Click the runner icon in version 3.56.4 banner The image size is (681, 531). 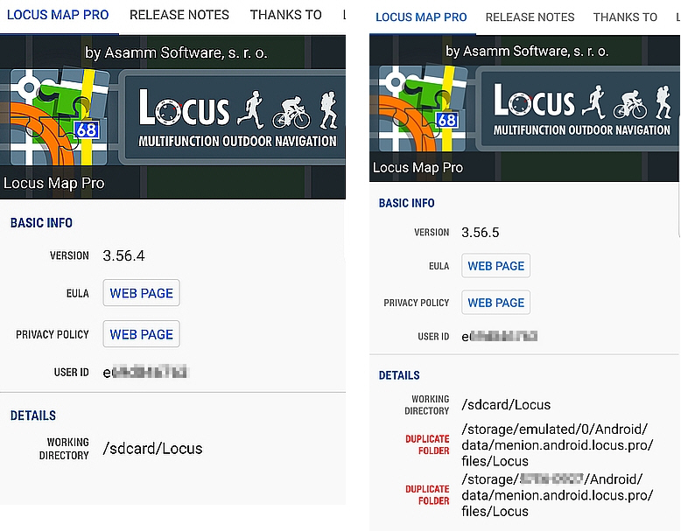pos(249,109)
